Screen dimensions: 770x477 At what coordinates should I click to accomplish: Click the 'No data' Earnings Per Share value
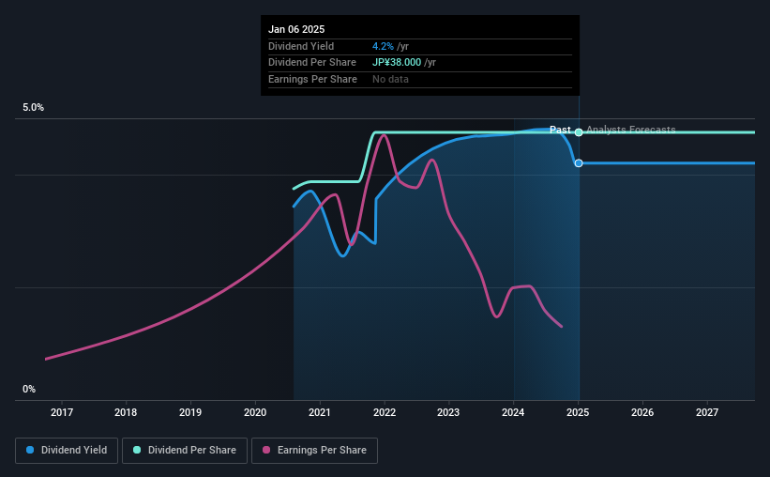coord(390,79)
